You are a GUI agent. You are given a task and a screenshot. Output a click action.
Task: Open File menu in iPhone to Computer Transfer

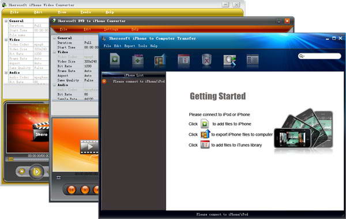(x=107, y=46)
